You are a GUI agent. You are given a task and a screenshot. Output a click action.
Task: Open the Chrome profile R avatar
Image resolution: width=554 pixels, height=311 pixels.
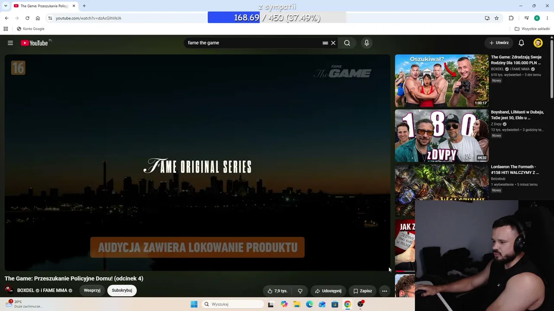pyautogui.click(x=537, y=18)
